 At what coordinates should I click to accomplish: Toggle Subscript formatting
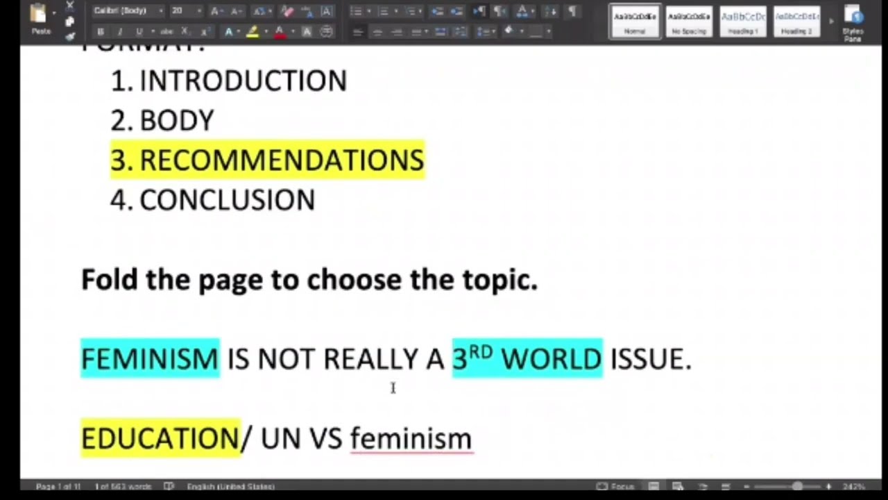coord(185,32)
